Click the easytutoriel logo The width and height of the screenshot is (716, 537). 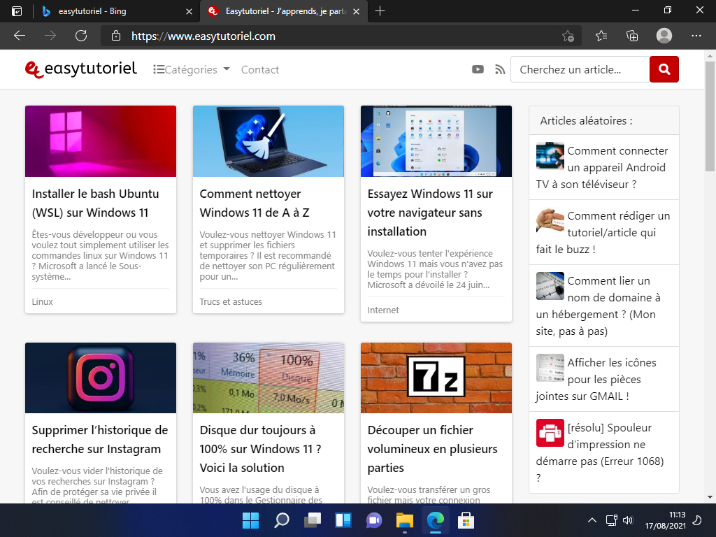pos(81,69)
